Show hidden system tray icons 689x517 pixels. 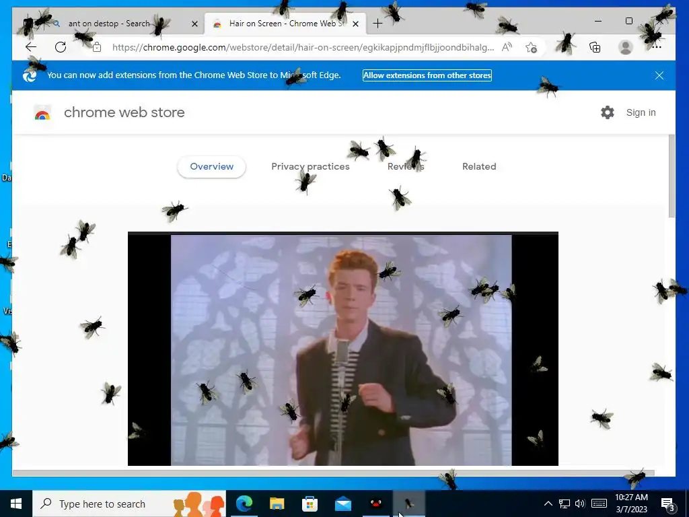[x=548, y=504]
